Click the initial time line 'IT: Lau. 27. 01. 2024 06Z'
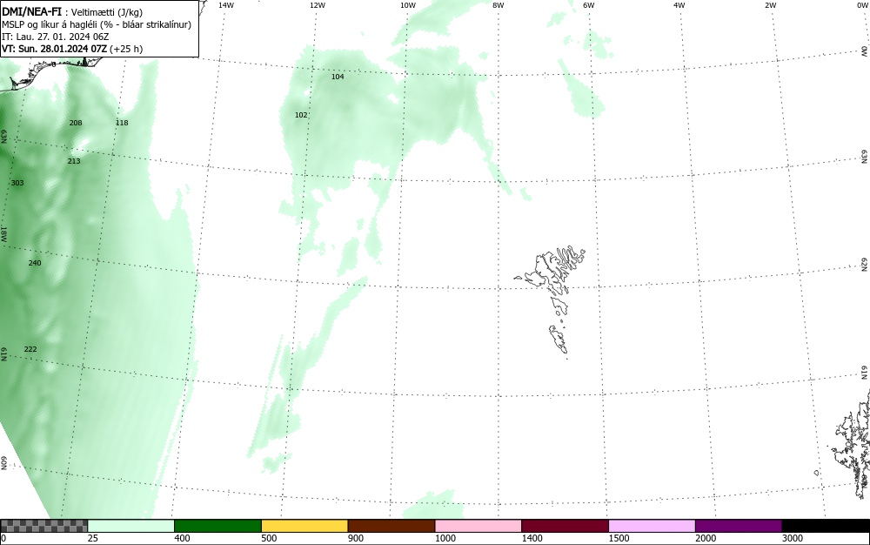 pos(55,37)
